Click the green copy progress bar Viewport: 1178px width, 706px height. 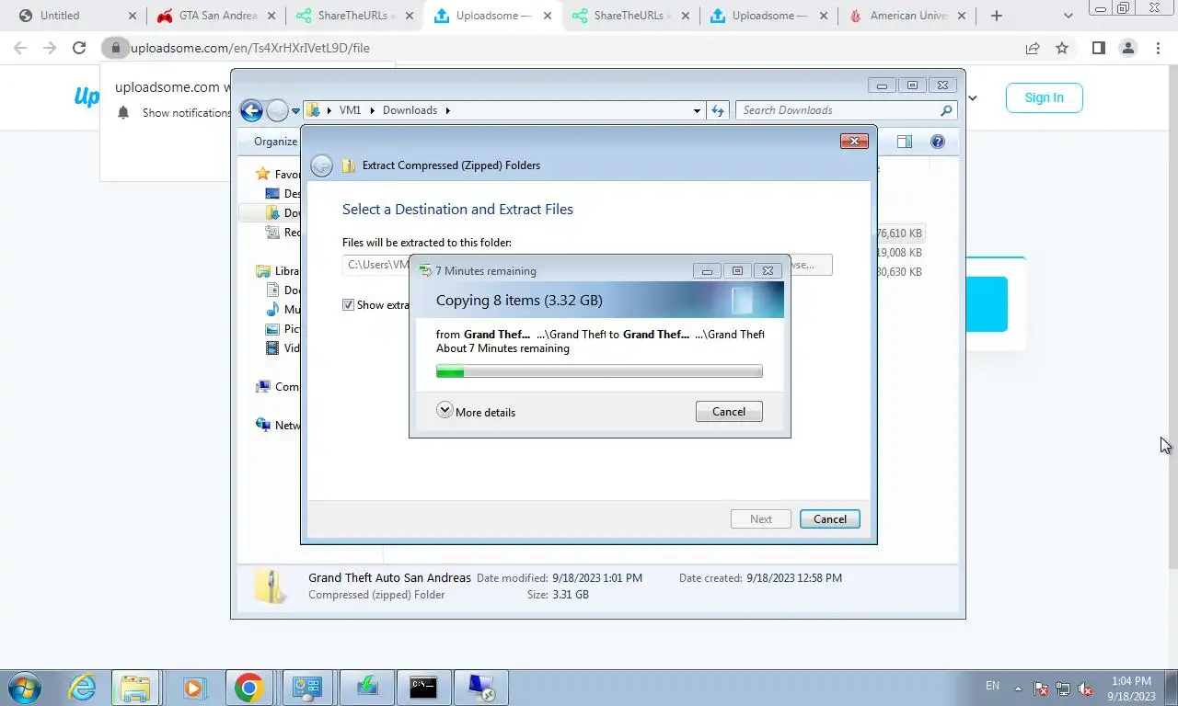[599, 371]
